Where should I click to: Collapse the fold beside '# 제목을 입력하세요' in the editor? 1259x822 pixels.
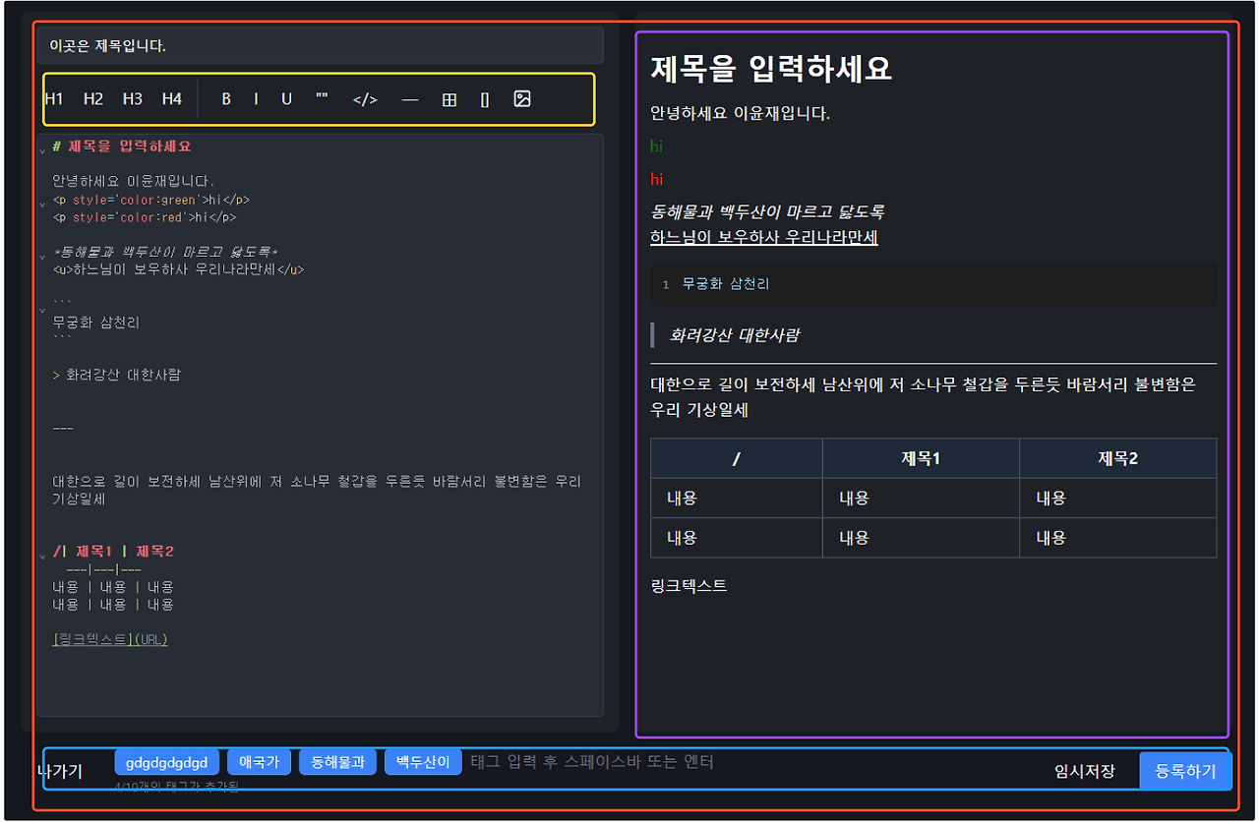[x=42, y=150]
